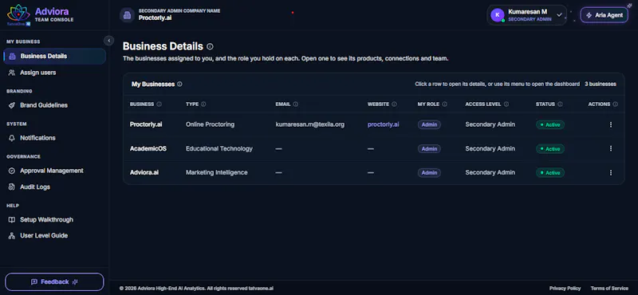This screenshot has width=638, height=295.
Task: Click info icon next to TYPE column
Action: coord(203,104)
